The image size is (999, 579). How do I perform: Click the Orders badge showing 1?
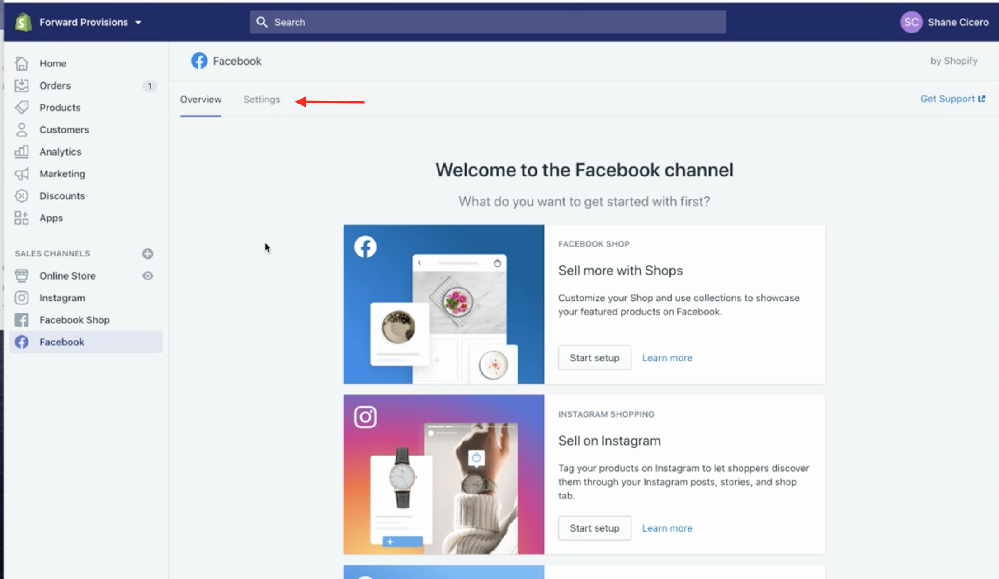pyautogui.click(x=150, y=86)
